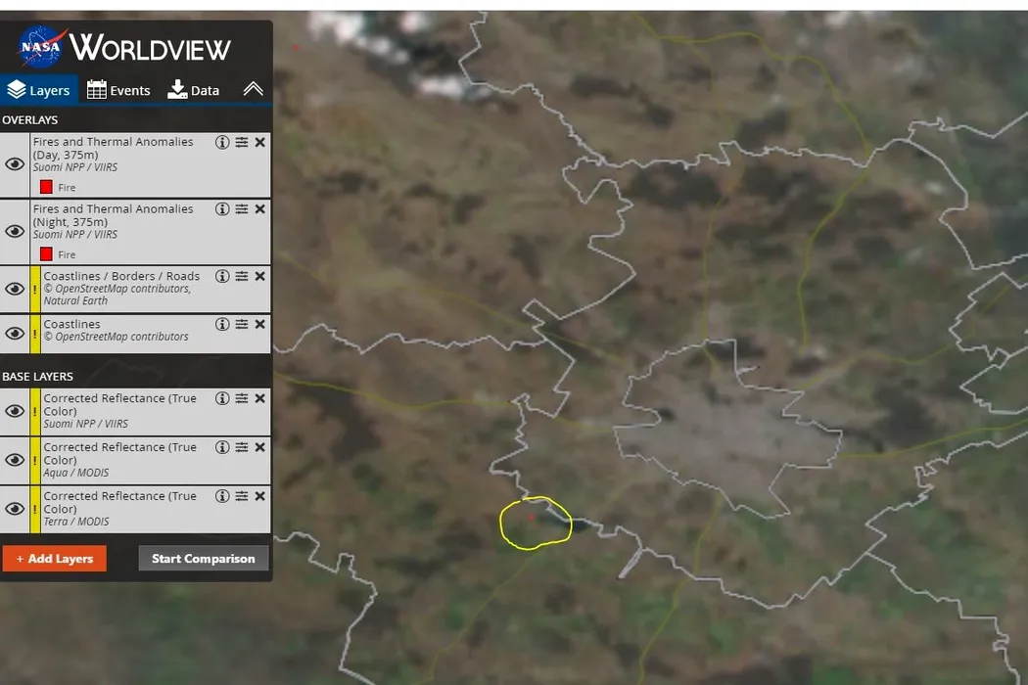The width and height of the screenshot is (1028, 685).
Task: Open options for the Aqua / MODIS layer
Action: tap(241, 448)
